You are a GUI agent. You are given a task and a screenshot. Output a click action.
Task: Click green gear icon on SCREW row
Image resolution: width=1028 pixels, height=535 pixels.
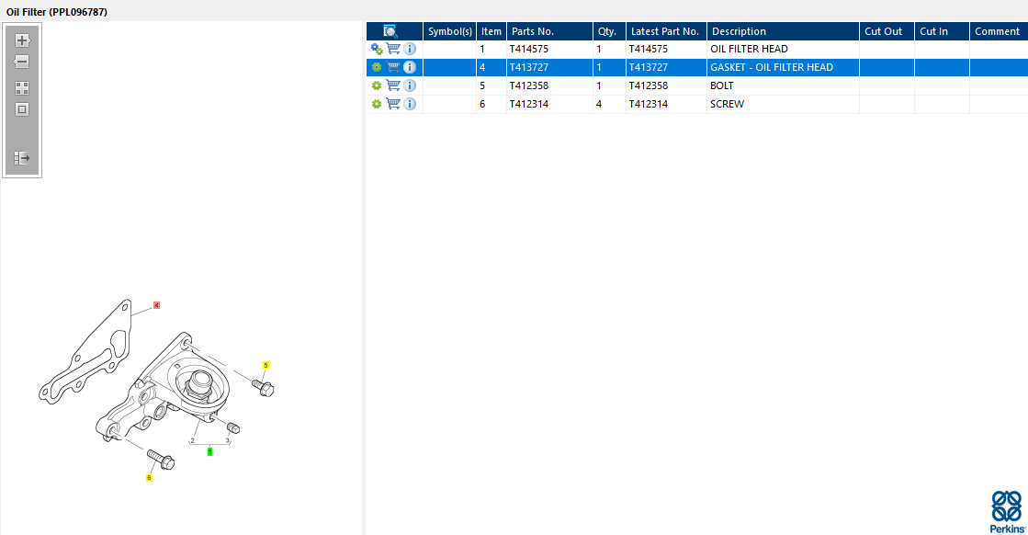coord(377,104)
